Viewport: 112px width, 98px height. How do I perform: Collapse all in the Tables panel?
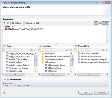tap(35, 50)
